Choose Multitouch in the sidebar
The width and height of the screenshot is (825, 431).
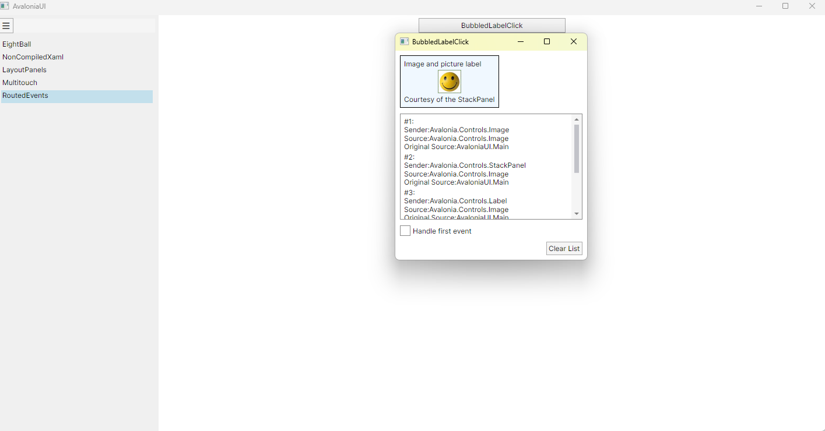click(77, 83)
